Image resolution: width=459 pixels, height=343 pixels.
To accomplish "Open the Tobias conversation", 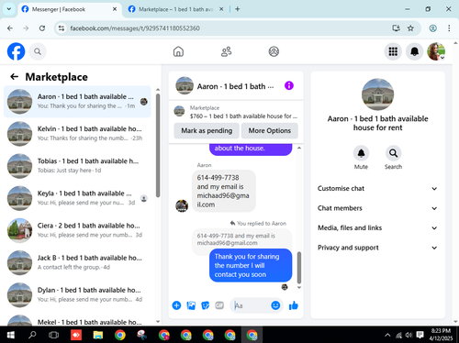I will [x=77, y=166].
